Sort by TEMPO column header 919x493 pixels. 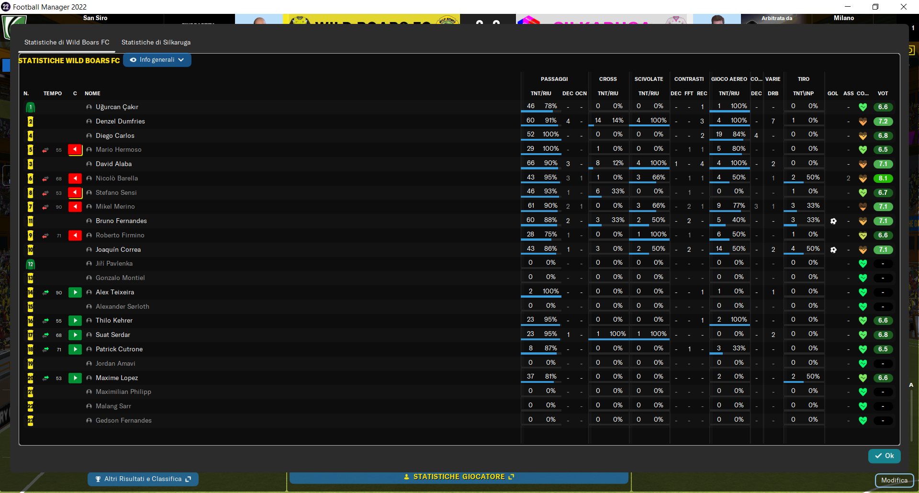pos(53,93)
